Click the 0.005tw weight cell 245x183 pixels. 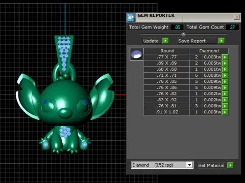point(212,63)
